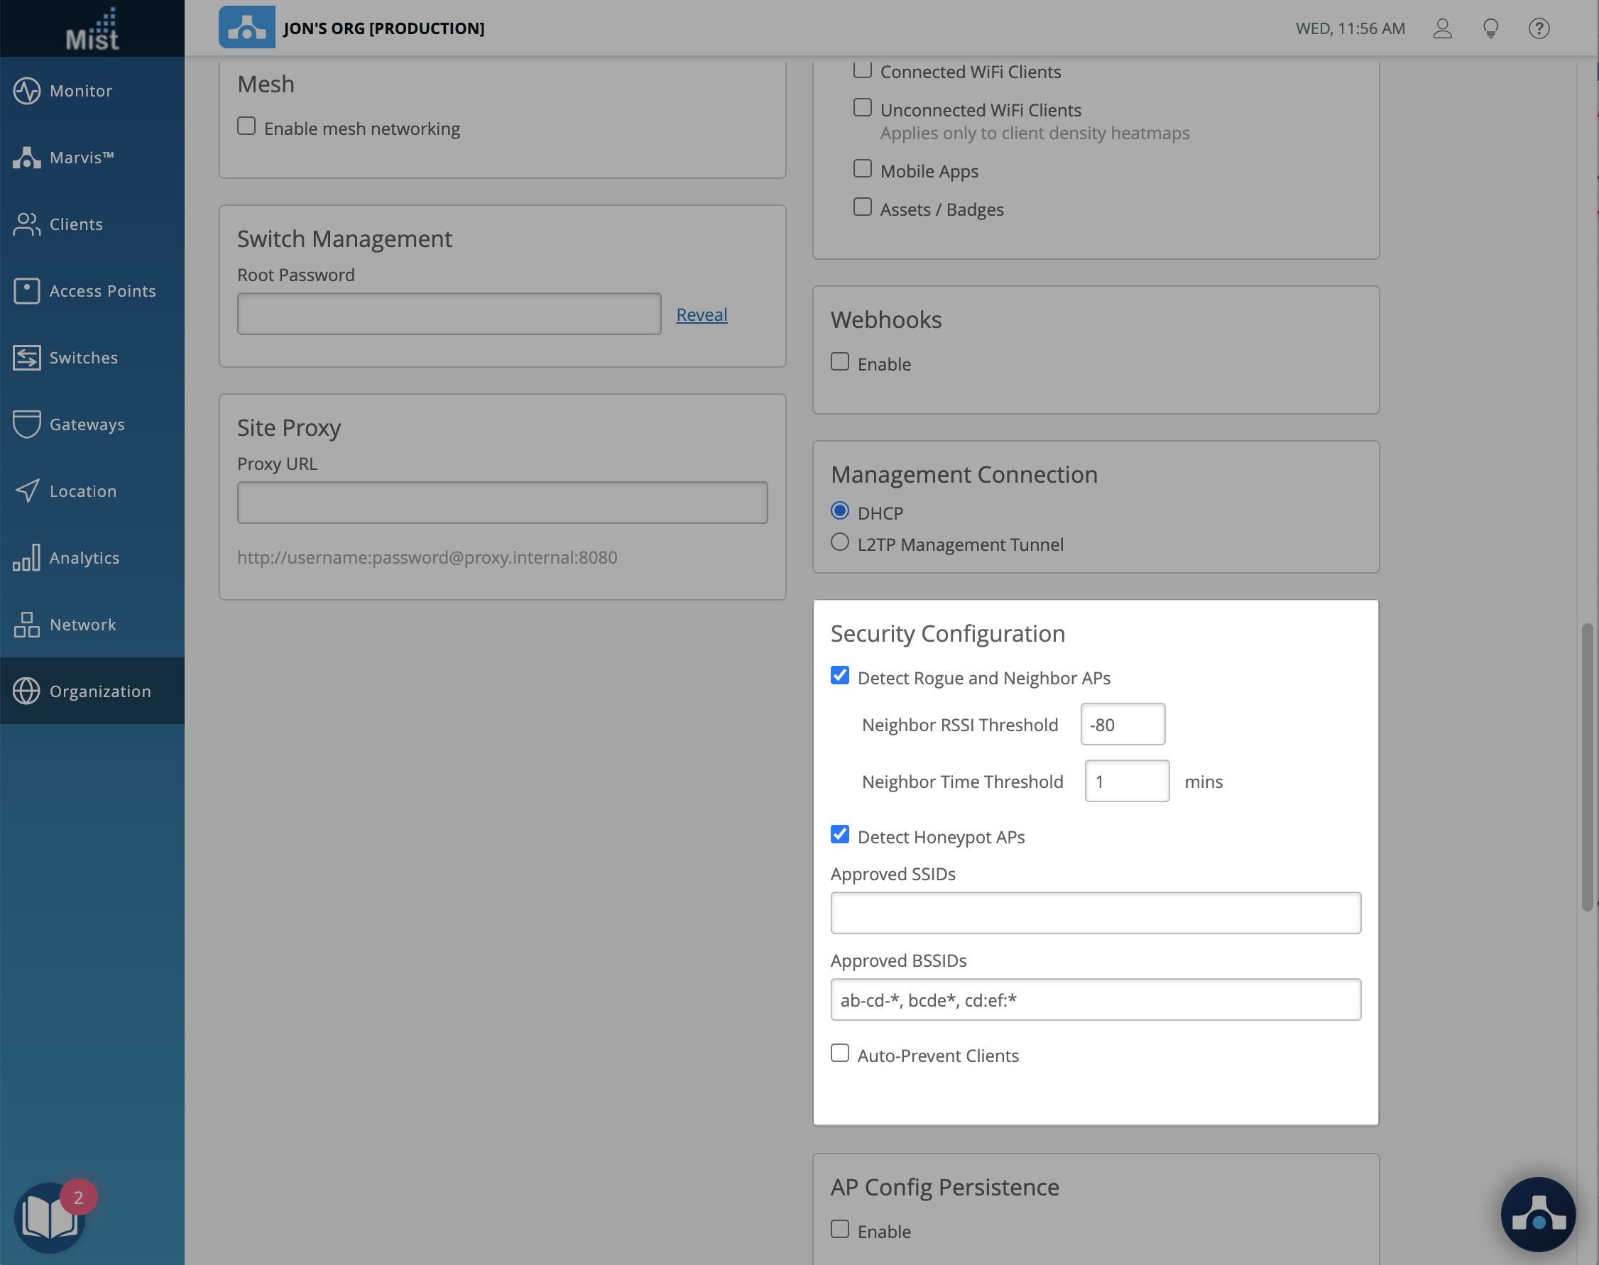This screenshot has width=1599, height=1265.
Task: Enable the Auto-Prevent Clients checkbox
Action: pos(839,1053)
